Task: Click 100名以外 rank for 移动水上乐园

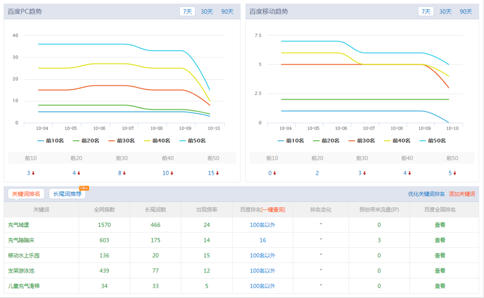Action: (x=262, y=256)
